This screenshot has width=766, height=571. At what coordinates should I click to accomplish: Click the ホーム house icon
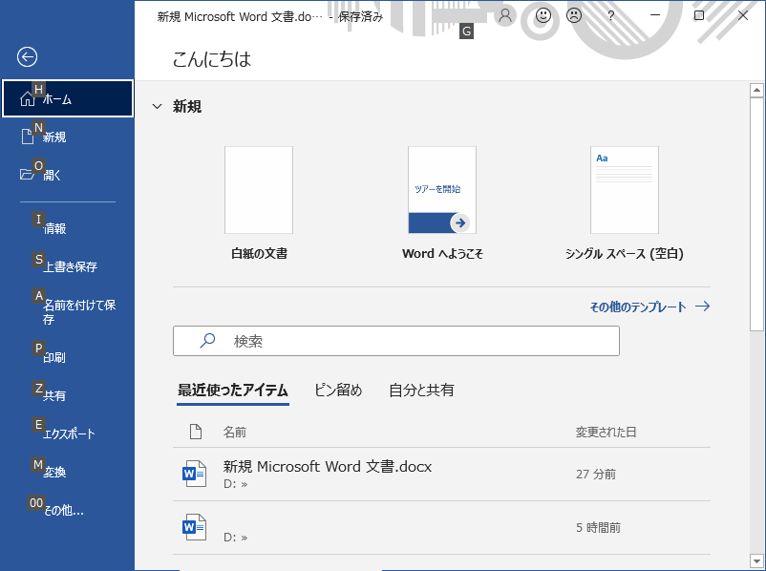click(x=28, y=99)
